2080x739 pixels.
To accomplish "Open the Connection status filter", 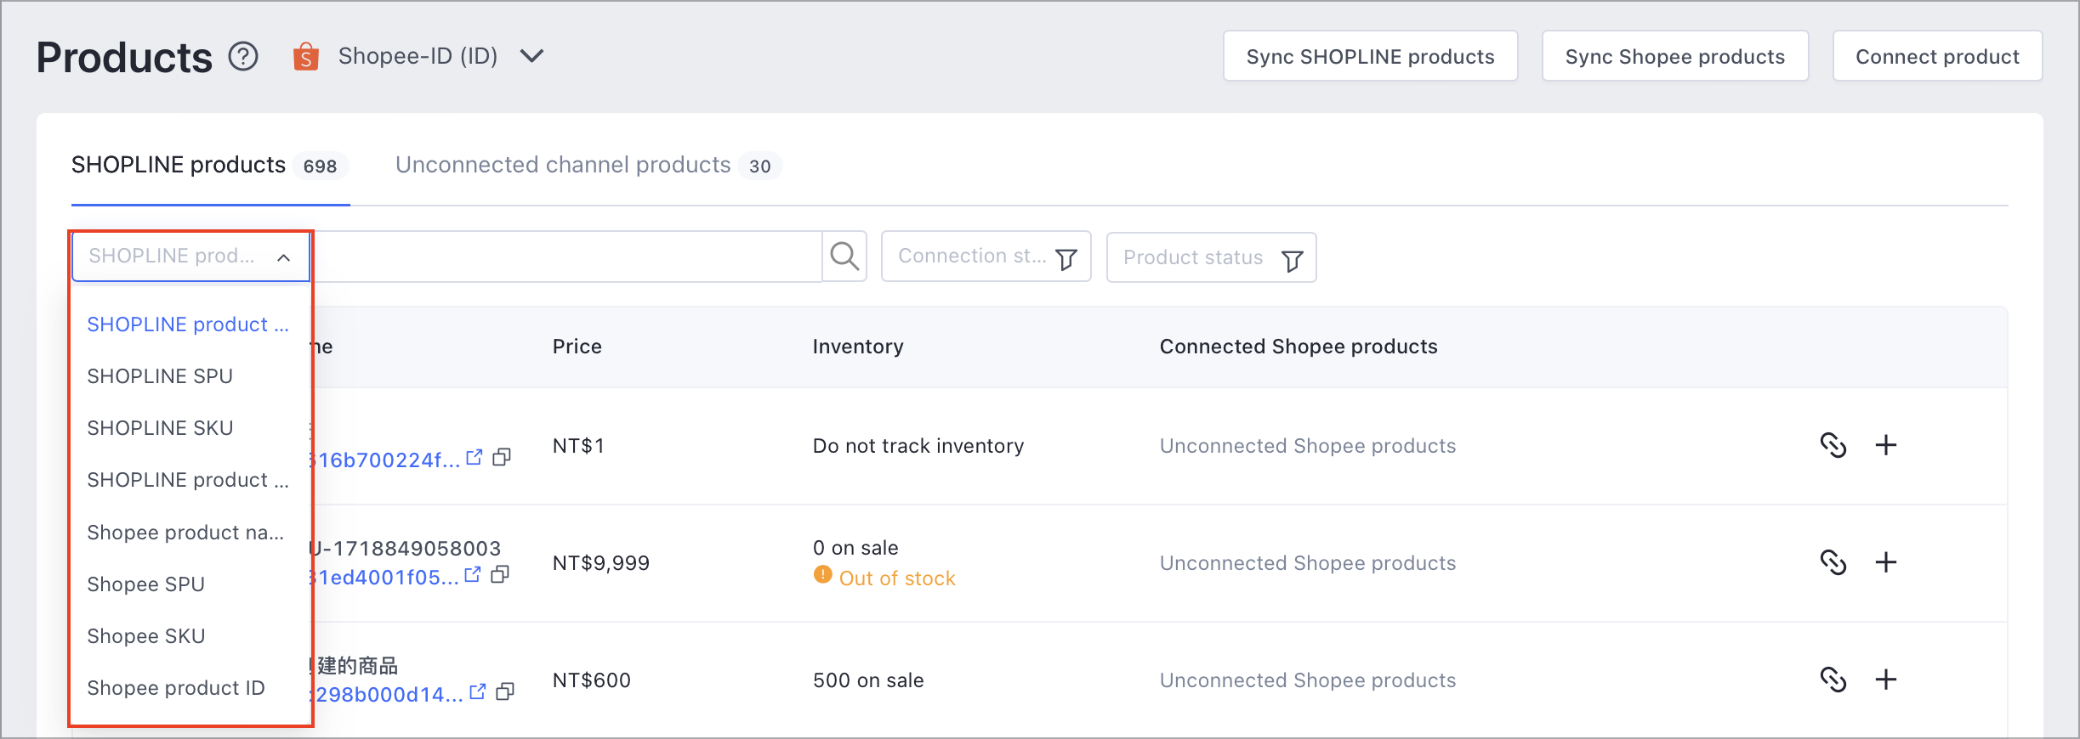I will 986,257.
